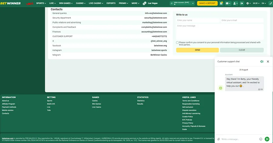Expand the SPORTS menu

[x=41, y=3]
